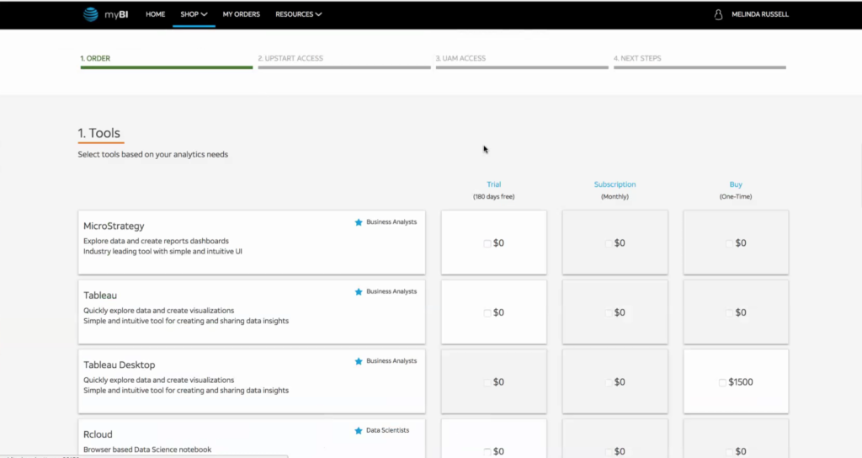
Task: Open MY ORDERS page
Action: [242, 14]
